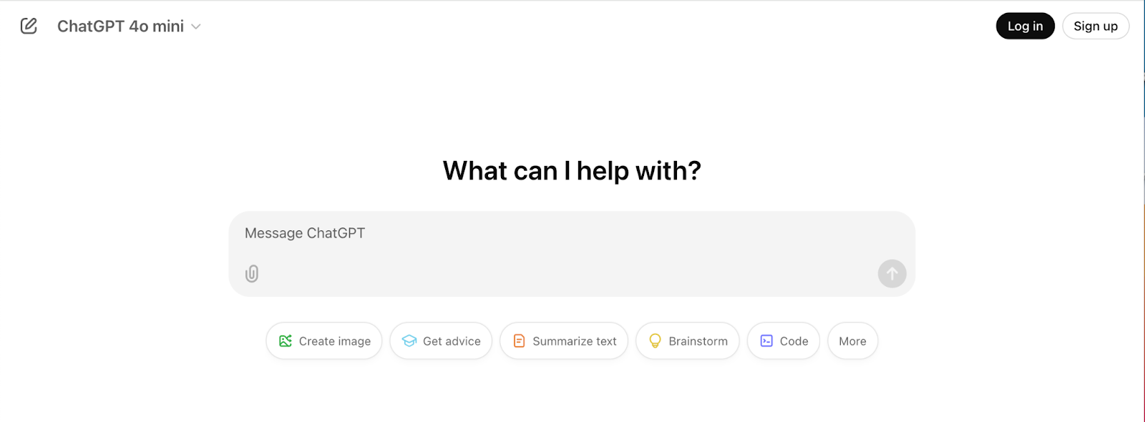Expand the More suggestions chip
1145x422 pixels.
(x=852, y=341)
